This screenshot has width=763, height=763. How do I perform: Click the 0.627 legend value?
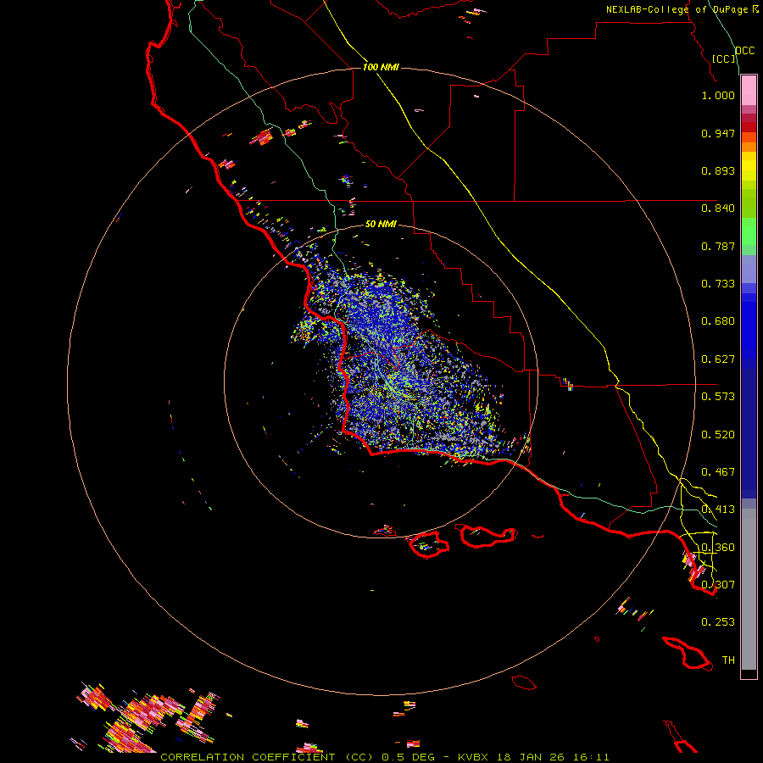coord(718,359)
